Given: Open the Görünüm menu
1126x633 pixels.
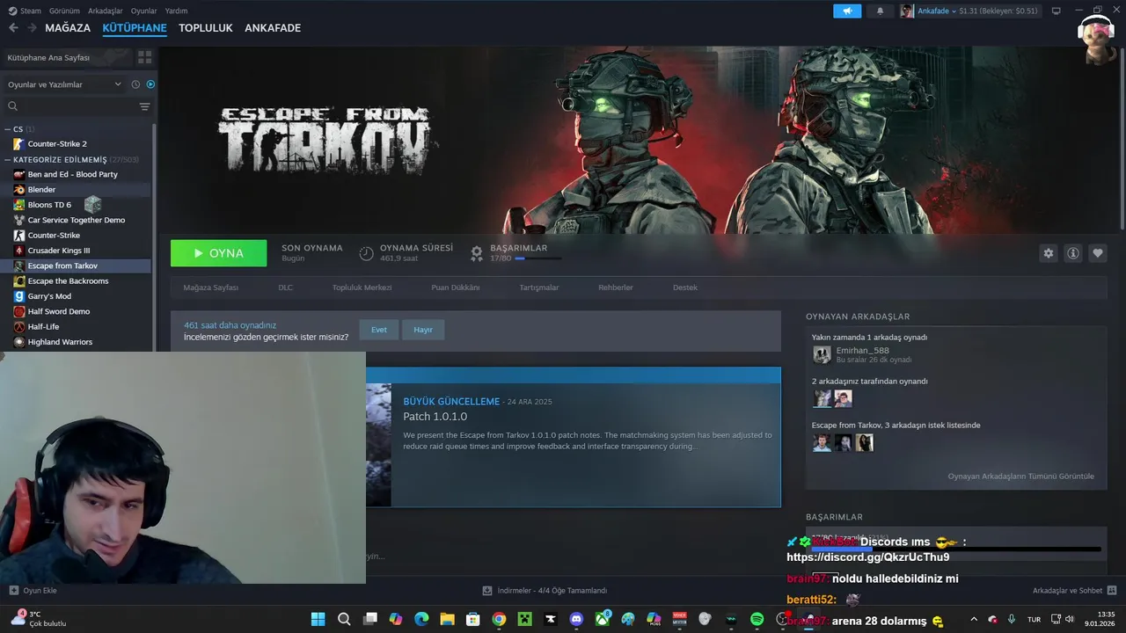Looking at the screenshot, I should (x=64, y=11).
